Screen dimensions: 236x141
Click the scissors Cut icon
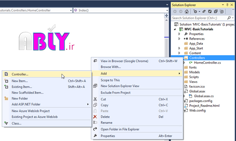coord(95,99)
